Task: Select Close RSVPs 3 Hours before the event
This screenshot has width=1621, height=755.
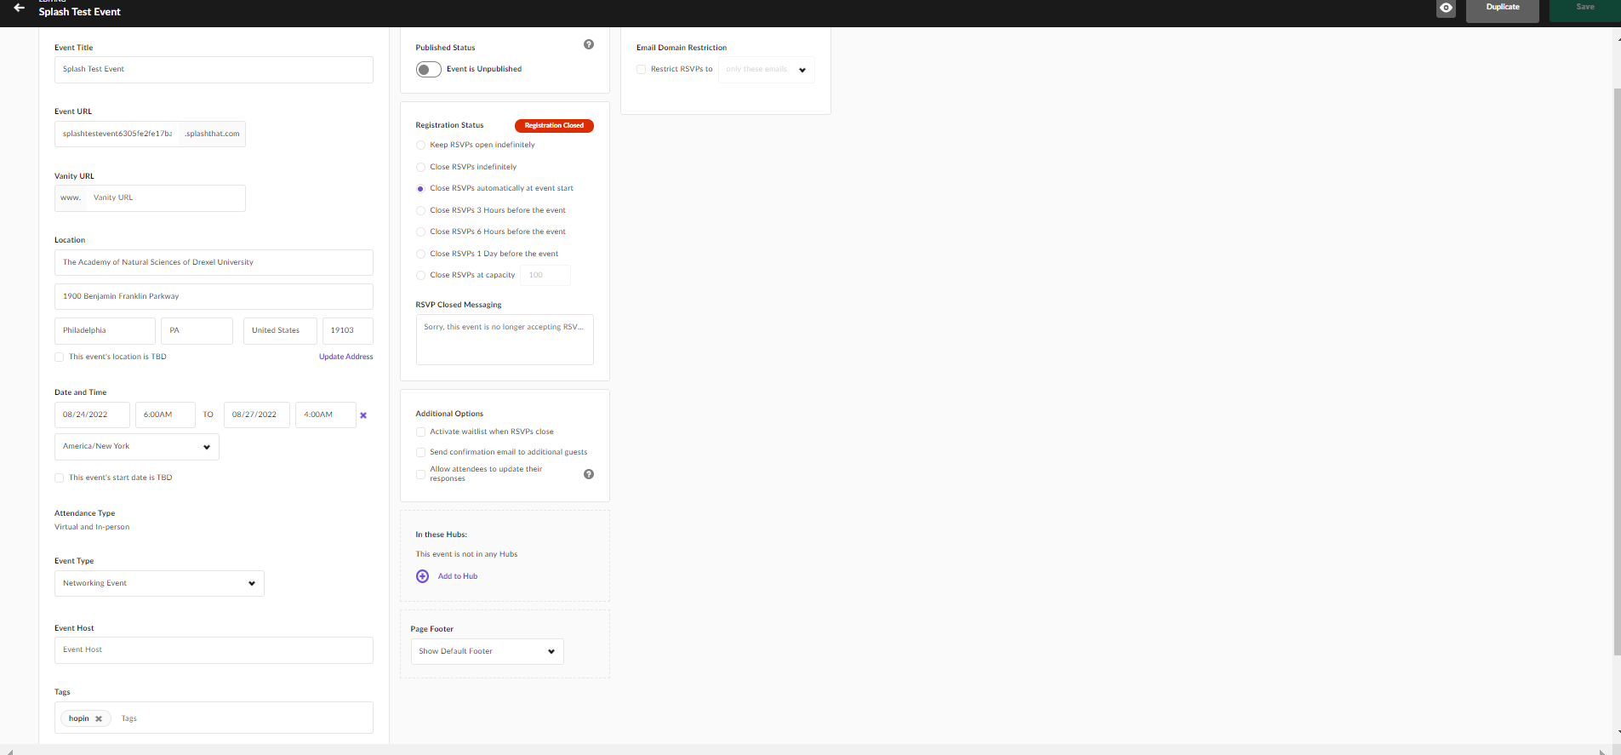Action: tap(420, 210)
